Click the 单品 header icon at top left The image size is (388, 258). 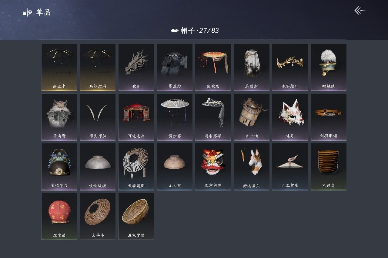tap(27, 13)
